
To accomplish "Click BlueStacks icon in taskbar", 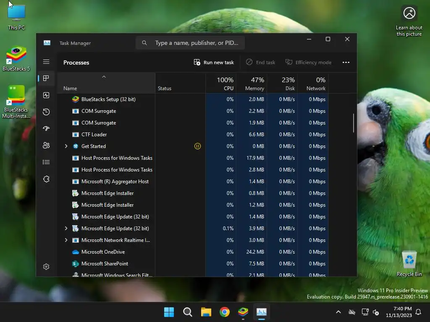I will click(243, 312).
